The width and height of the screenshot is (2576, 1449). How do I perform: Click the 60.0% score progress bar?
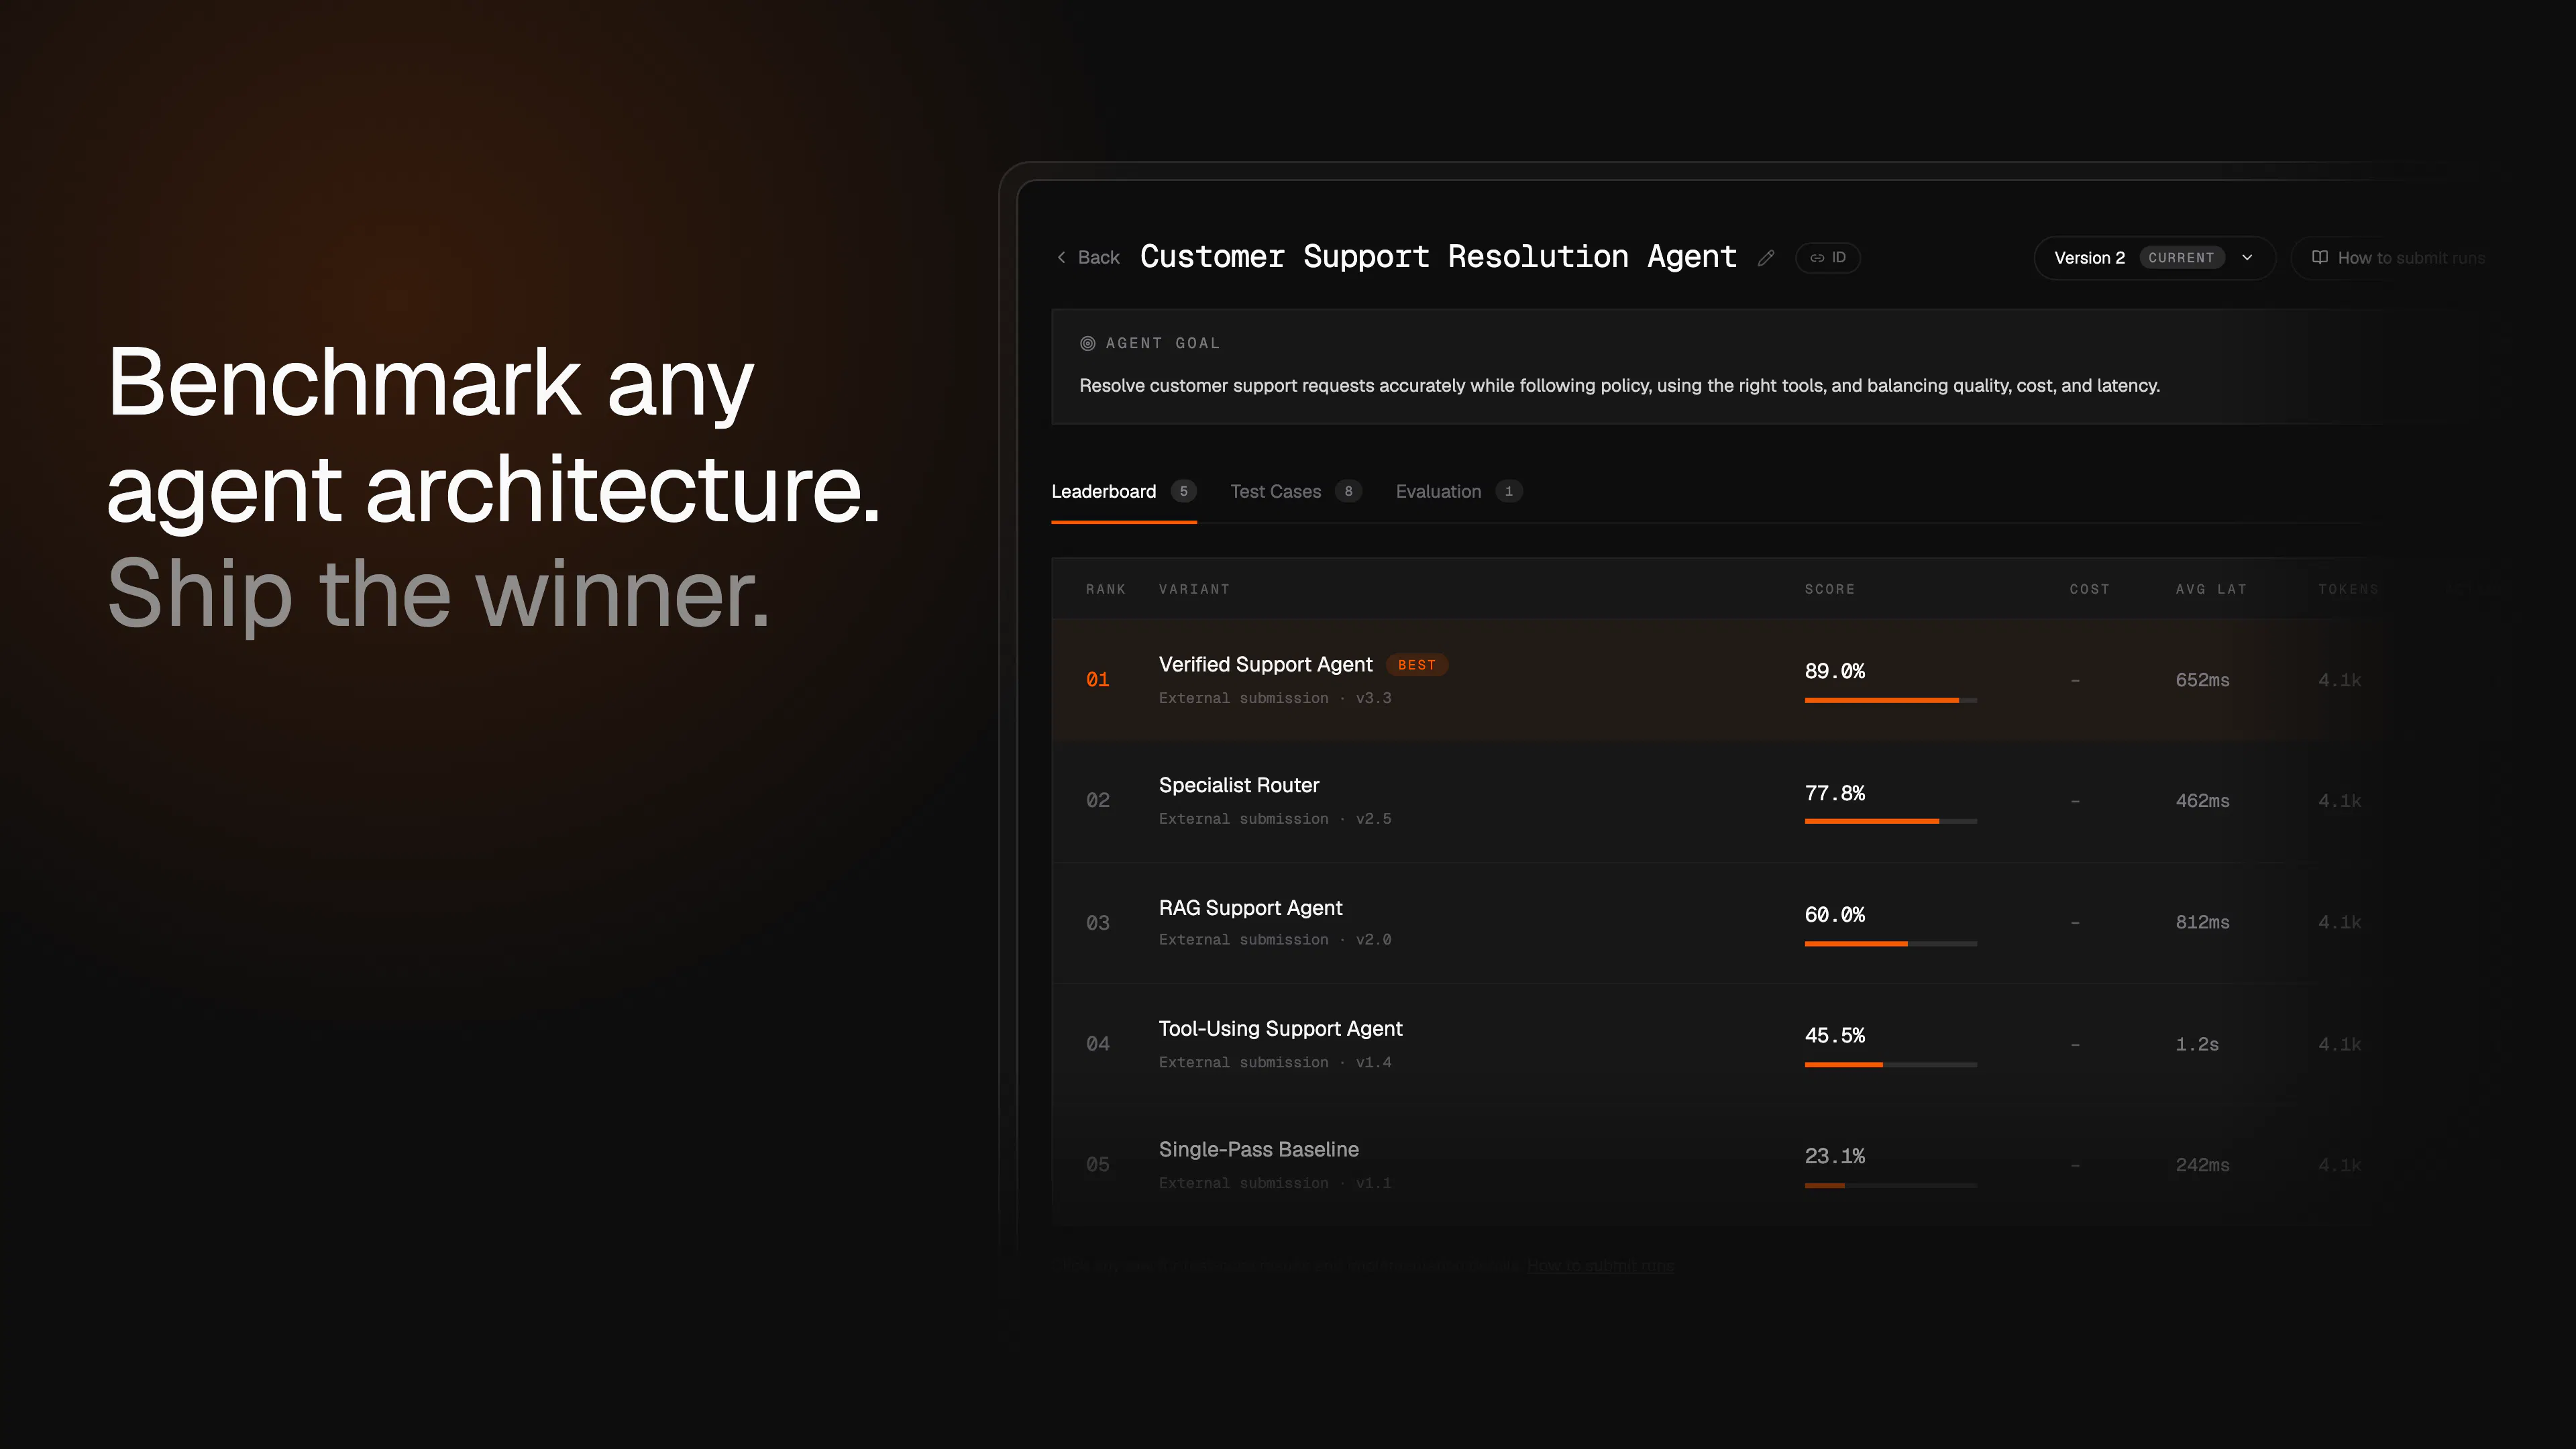coord(1890,943)
